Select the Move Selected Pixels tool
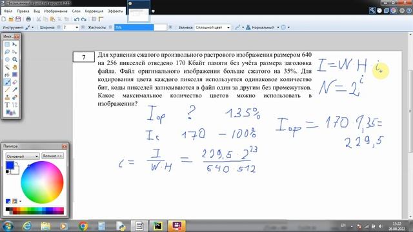 (15, 44)
